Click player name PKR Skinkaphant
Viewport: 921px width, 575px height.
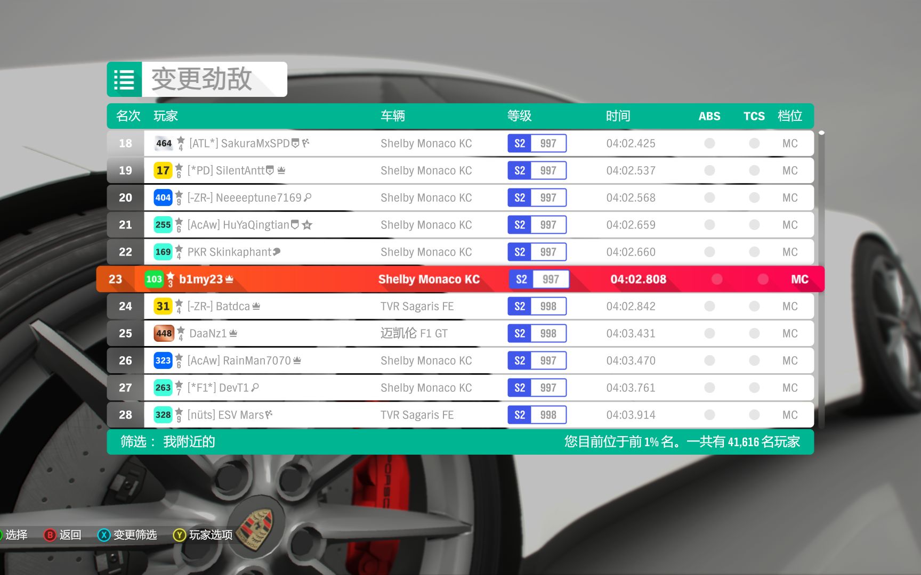(230, 252)
